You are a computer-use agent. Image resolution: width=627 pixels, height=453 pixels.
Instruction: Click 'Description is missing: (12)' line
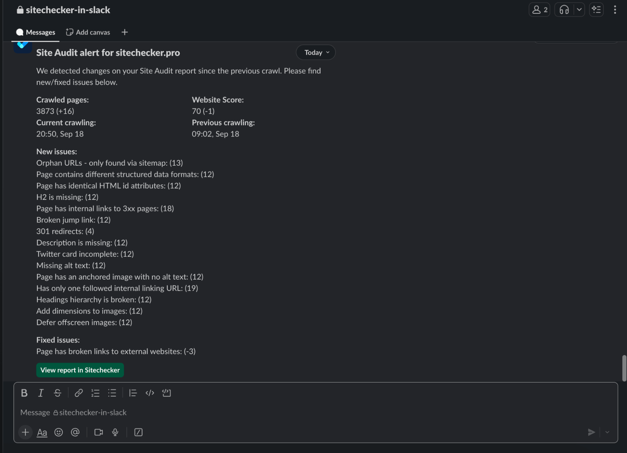pos(82,243)
